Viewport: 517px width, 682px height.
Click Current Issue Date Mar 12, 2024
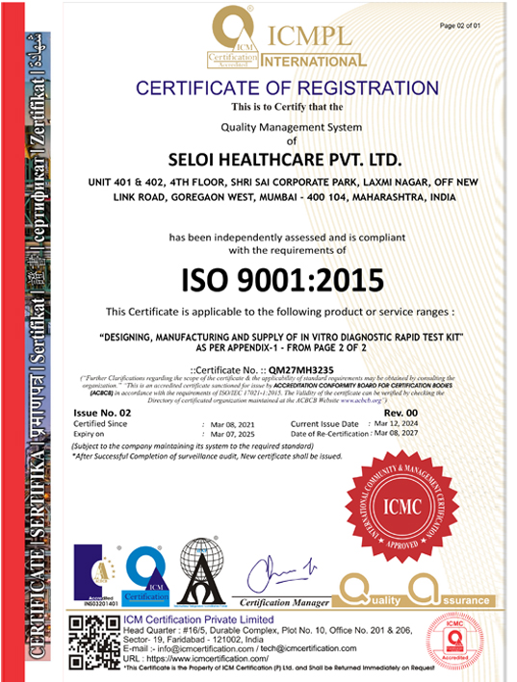click(396, 423)
